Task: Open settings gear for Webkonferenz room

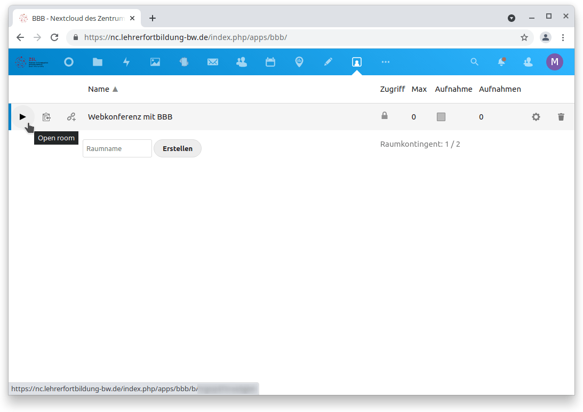Action: [x=536, y=117]
